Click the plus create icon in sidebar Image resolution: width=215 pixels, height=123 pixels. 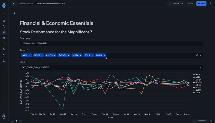[4, 13]
